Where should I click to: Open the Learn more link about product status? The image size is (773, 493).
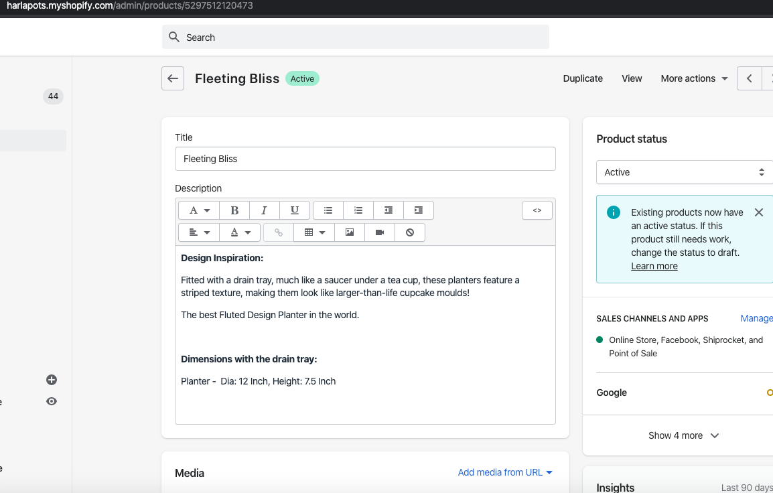(654, 266)
